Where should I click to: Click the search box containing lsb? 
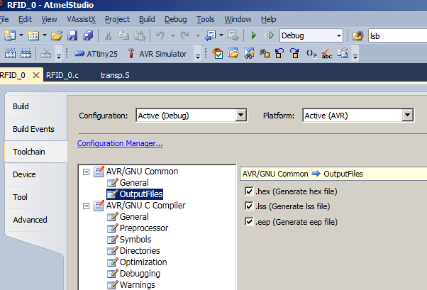(398, 36)
